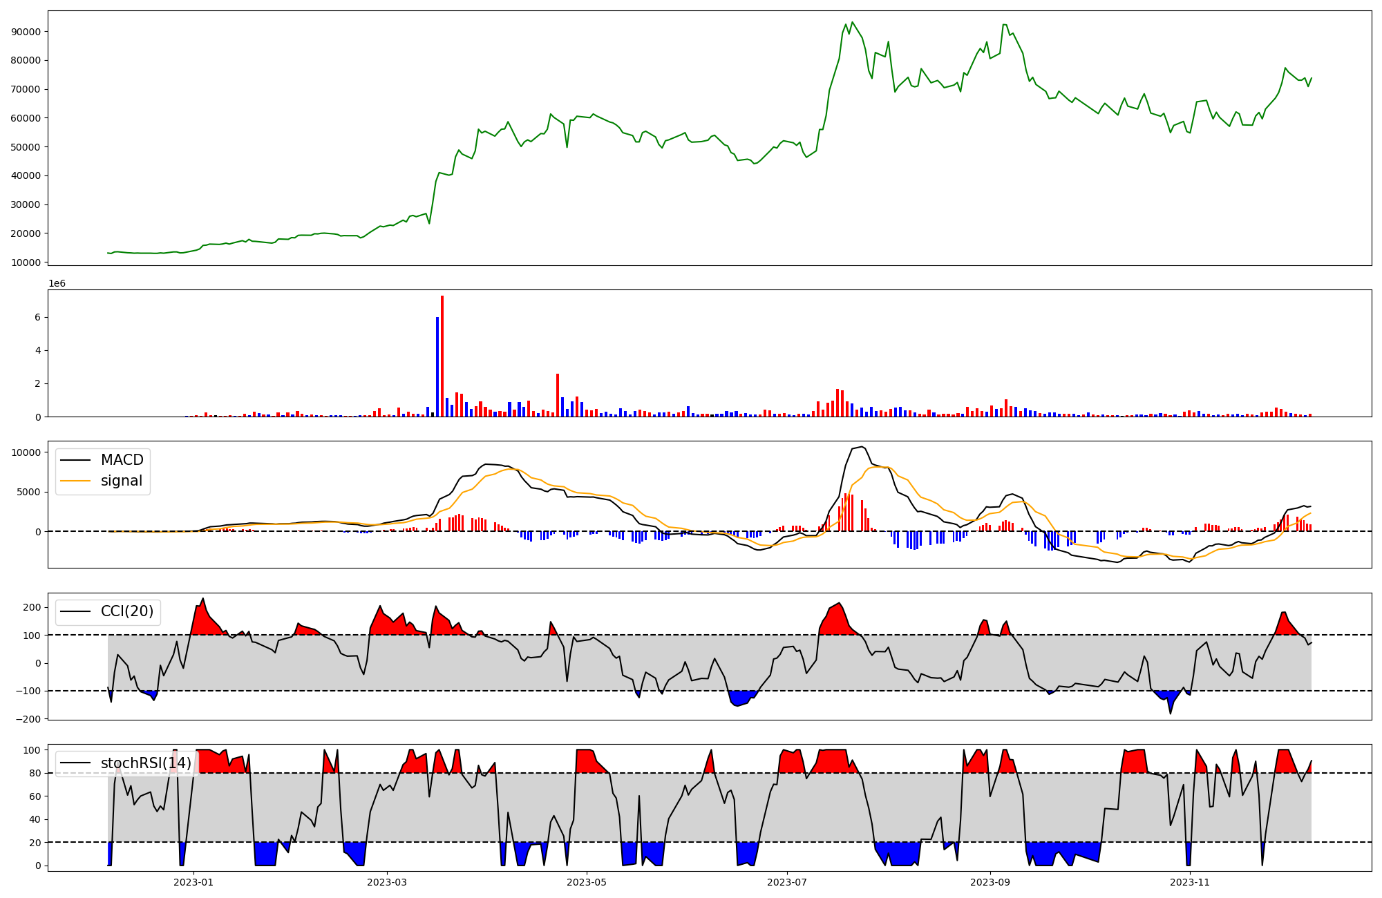Click the −200 tick on the CCI axis
1382x898 pixels.
tap(28, 719)
